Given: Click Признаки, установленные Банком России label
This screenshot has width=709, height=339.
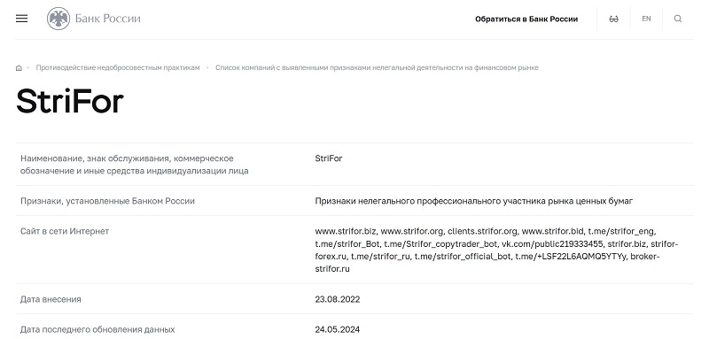Looking at the screenshot, I should click(x=107, y=201).
